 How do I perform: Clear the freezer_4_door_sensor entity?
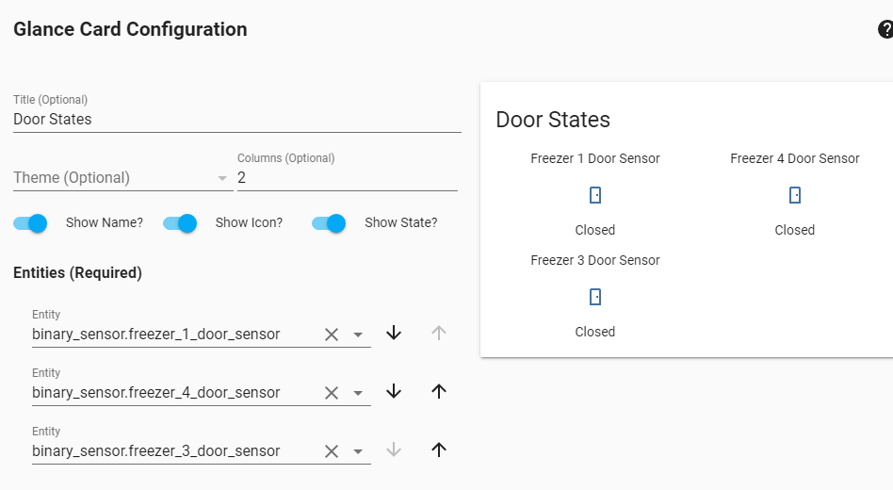(x=332, y=393)
